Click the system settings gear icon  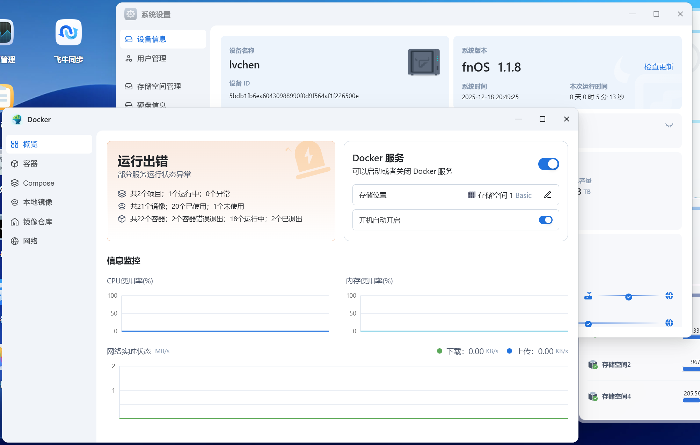[x=131, y=14]
